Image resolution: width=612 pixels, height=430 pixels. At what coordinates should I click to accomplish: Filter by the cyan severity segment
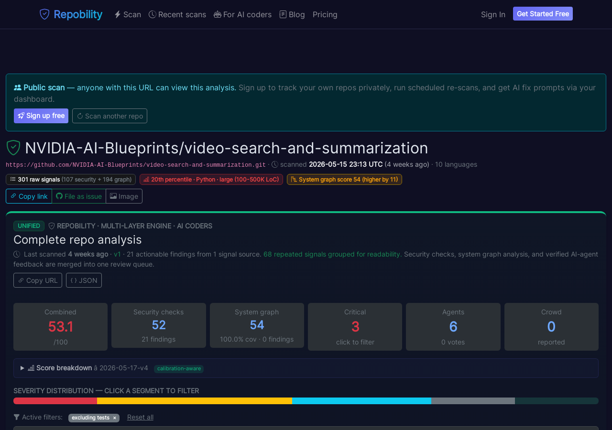point(361,401)
